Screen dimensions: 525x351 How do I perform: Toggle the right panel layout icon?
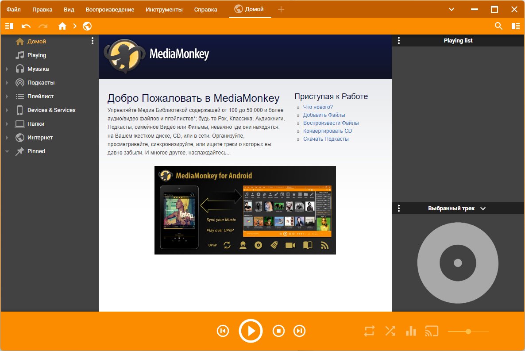coord(516,26)
